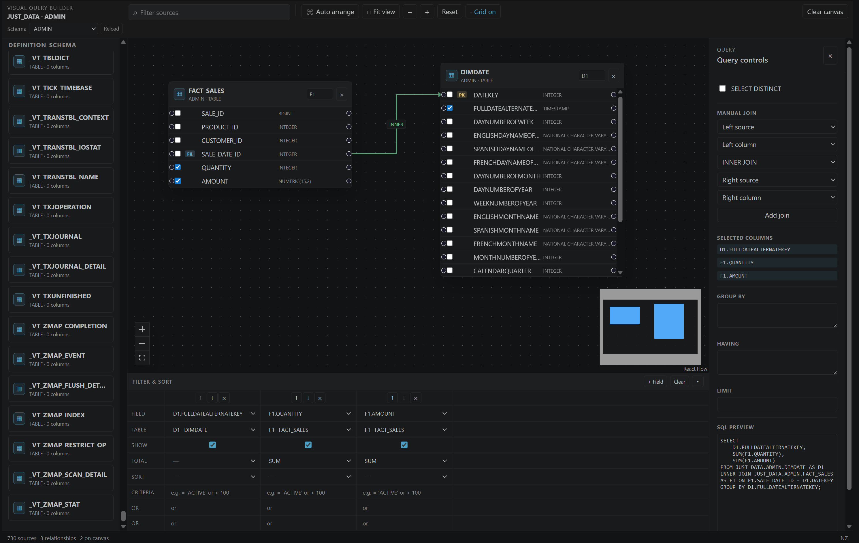
Task: Click the sources list vertical scrollbar
Action: pyautogui.click(x=123, y=516)
